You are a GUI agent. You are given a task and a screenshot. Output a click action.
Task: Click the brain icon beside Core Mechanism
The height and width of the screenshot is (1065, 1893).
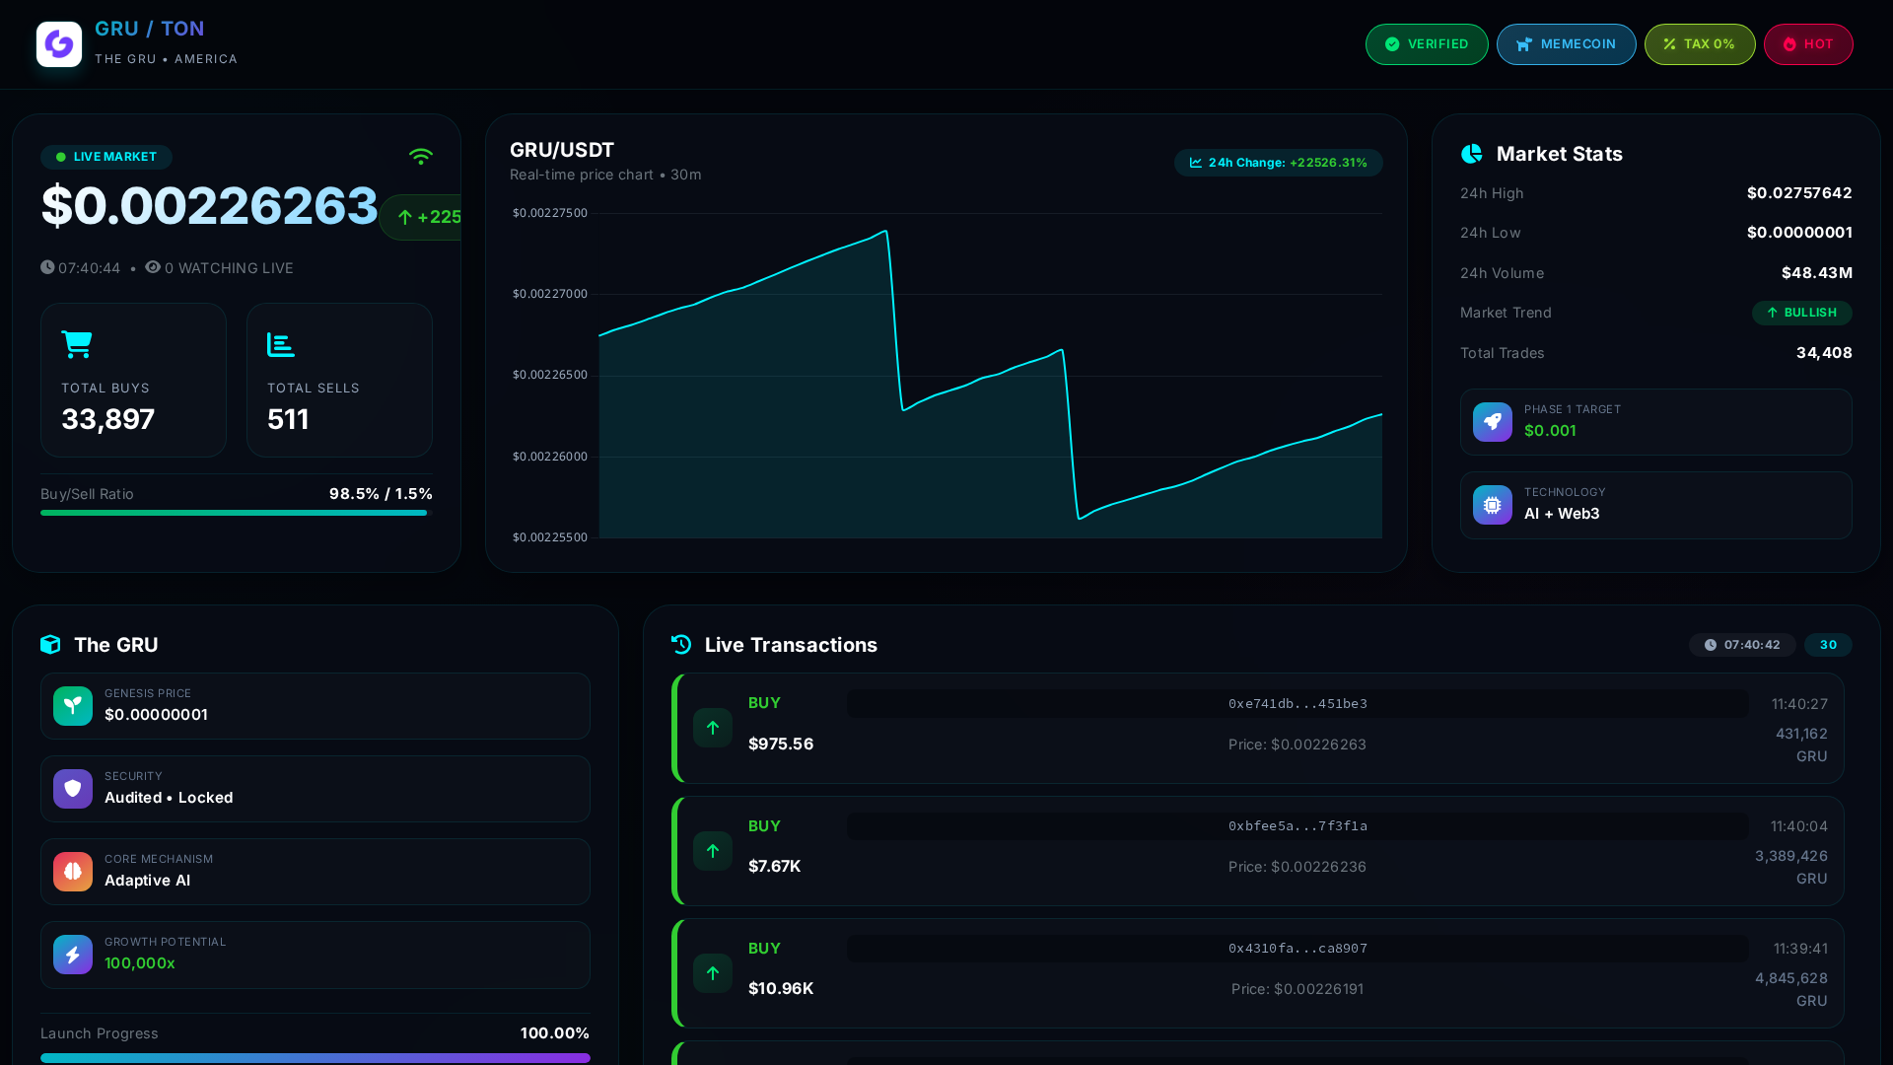(x=73, y=872)
